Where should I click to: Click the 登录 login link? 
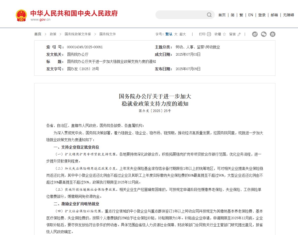262,15
